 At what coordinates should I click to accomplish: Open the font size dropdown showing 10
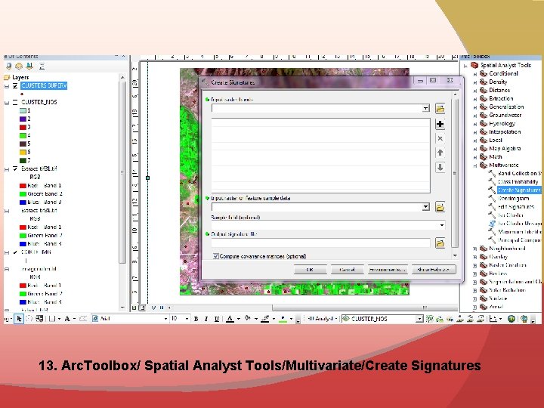click(x=187, y=319)
